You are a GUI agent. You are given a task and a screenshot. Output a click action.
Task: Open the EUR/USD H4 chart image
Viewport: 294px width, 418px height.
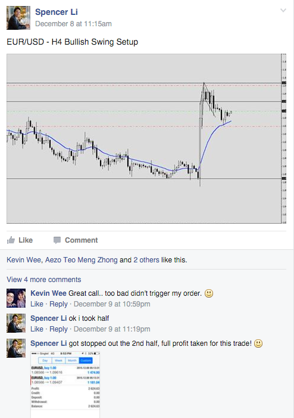(x=146, y=138)
